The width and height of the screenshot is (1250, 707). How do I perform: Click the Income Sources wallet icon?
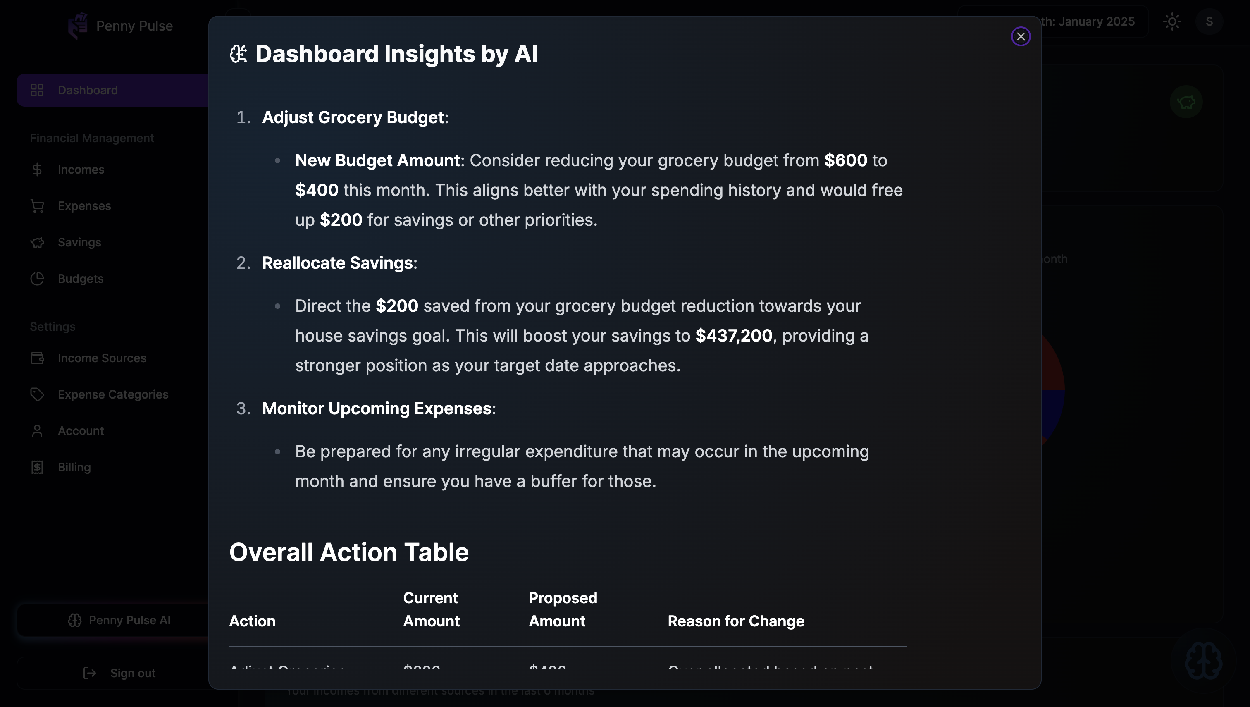(37, 358)
